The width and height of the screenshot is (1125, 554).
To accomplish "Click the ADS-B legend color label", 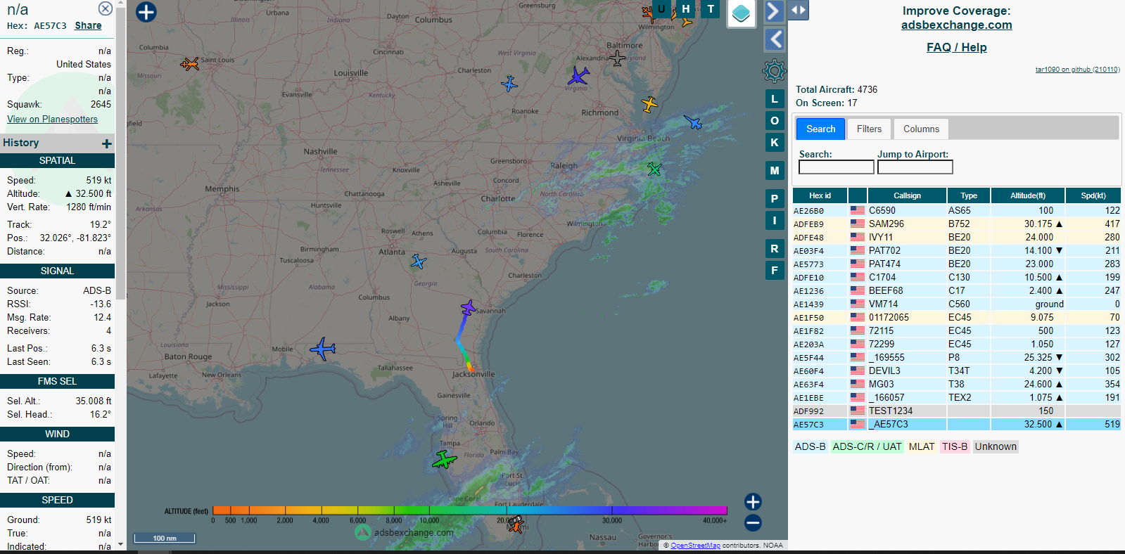I will tap(810, 446).
